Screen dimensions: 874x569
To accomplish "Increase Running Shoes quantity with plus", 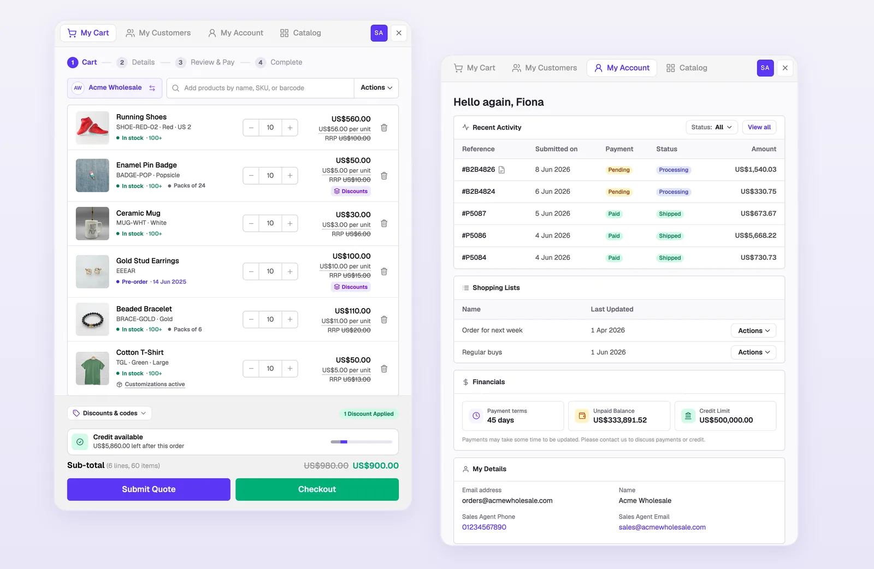I will click(290, 128).
